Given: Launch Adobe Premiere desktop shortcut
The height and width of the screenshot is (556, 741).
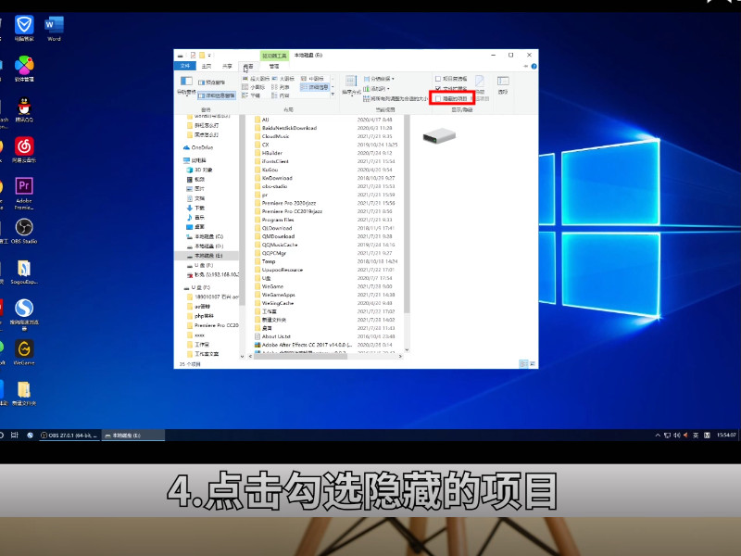Looking at the screenshot, I should (24, 194).
